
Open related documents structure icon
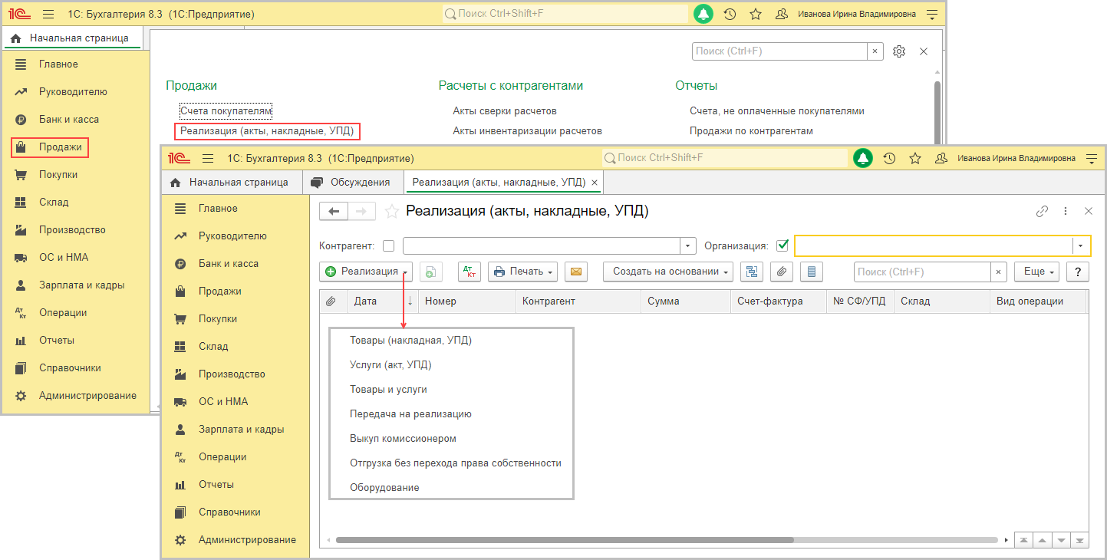751,272
